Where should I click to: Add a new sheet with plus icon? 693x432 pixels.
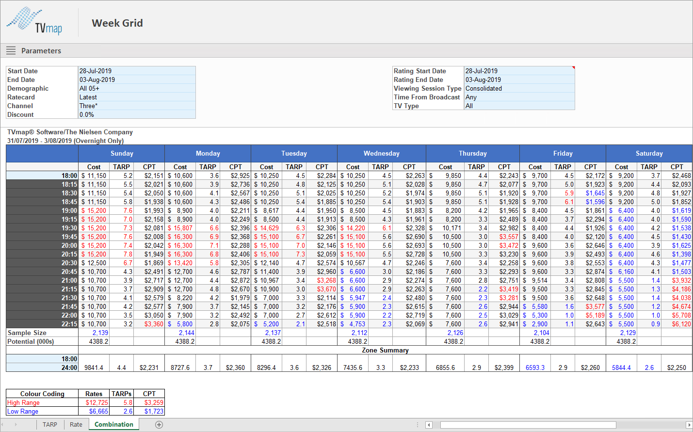(x=159, y=425)
